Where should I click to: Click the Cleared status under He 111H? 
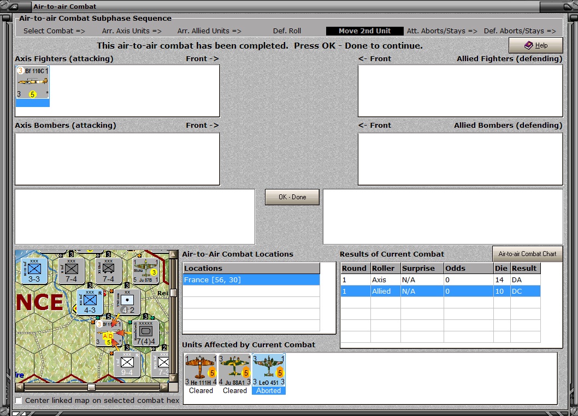pyautogui.click(x=201, y=390)
